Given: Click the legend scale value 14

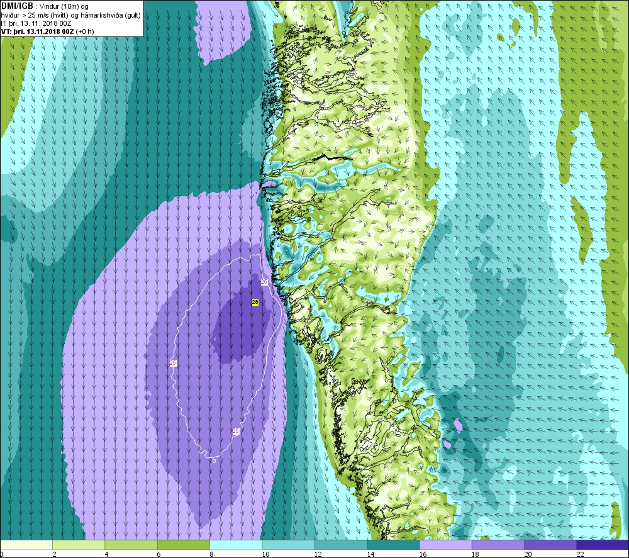Looking at the screenshot, I should coord(370,554).
